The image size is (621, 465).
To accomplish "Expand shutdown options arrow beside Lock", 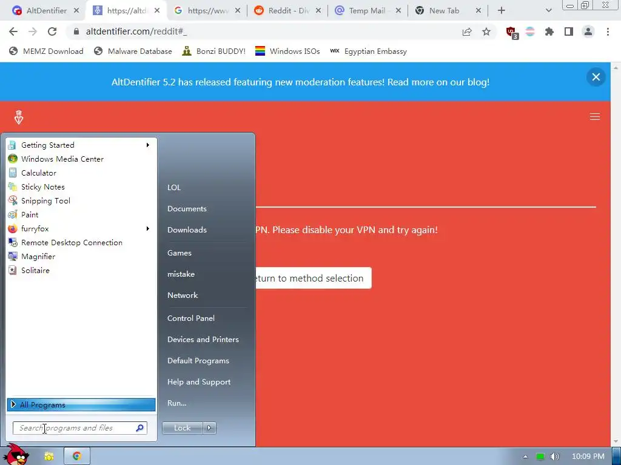I will pyautogui.click(x=209, y=428).
